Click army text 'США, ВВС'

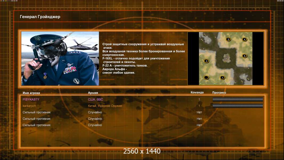[x=95, y=99]
